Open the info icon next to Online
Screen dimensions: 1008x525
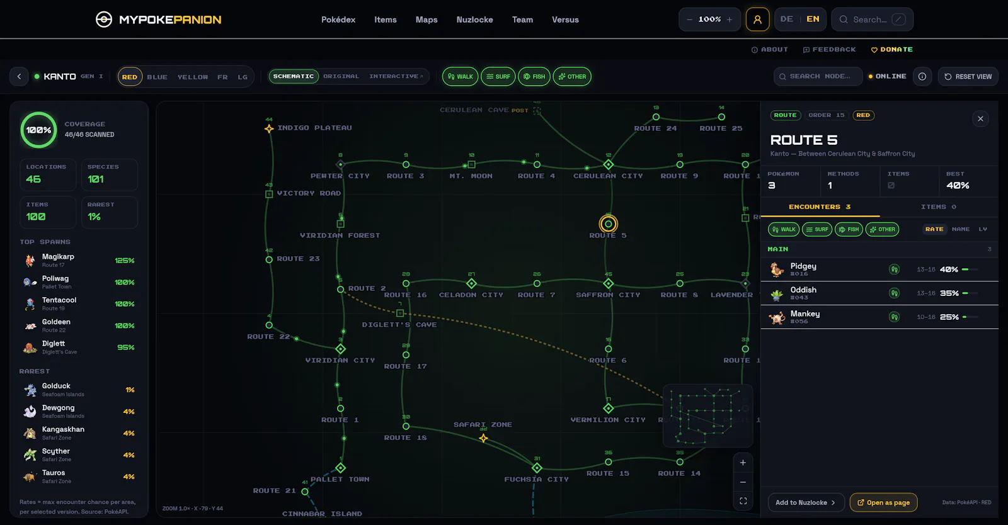coord(922,76)
